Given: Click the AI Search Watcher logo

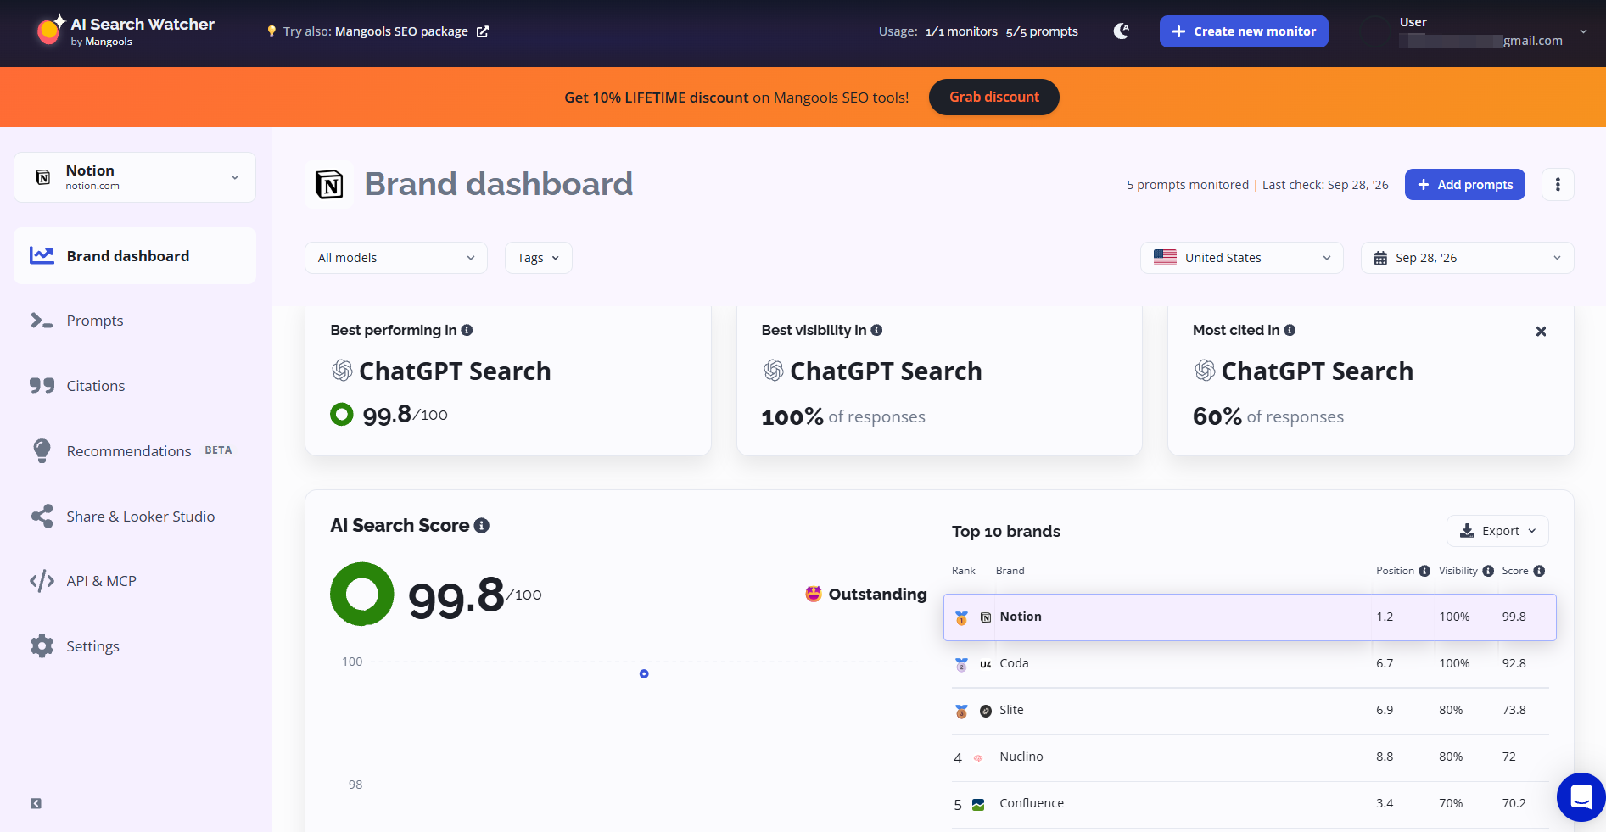Looking at the screenshot, I should (125, 31).
